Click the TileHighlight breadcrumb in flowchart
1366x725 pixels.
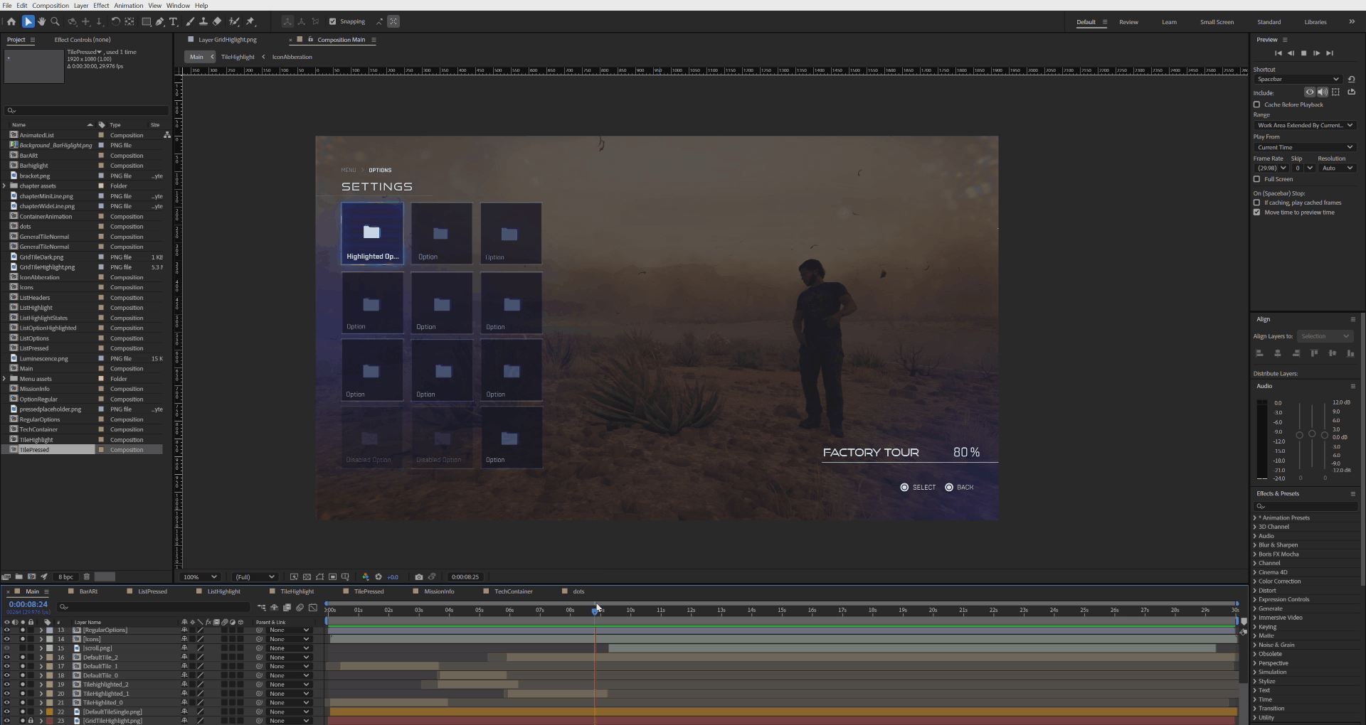pos(238,57)
